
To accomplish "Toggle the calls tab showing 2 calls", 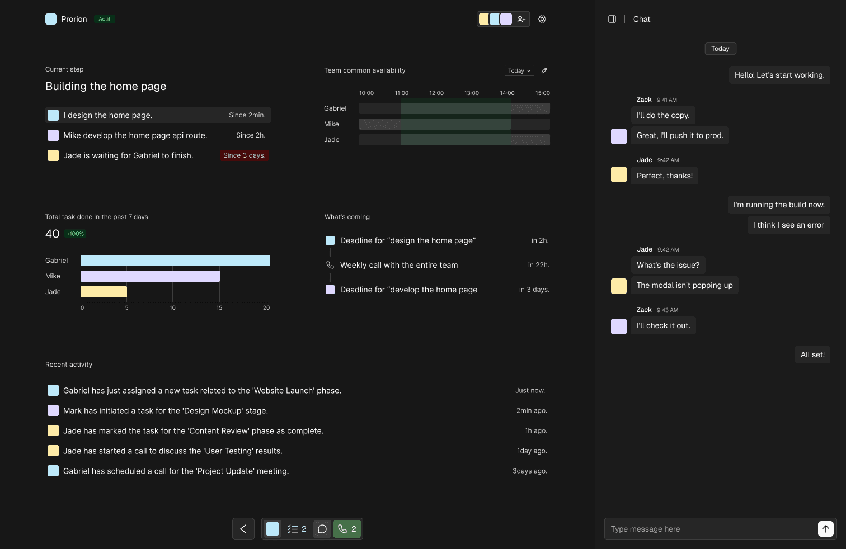I will coord(347,529).
